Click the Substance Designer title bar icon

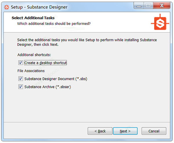point(6,7)
